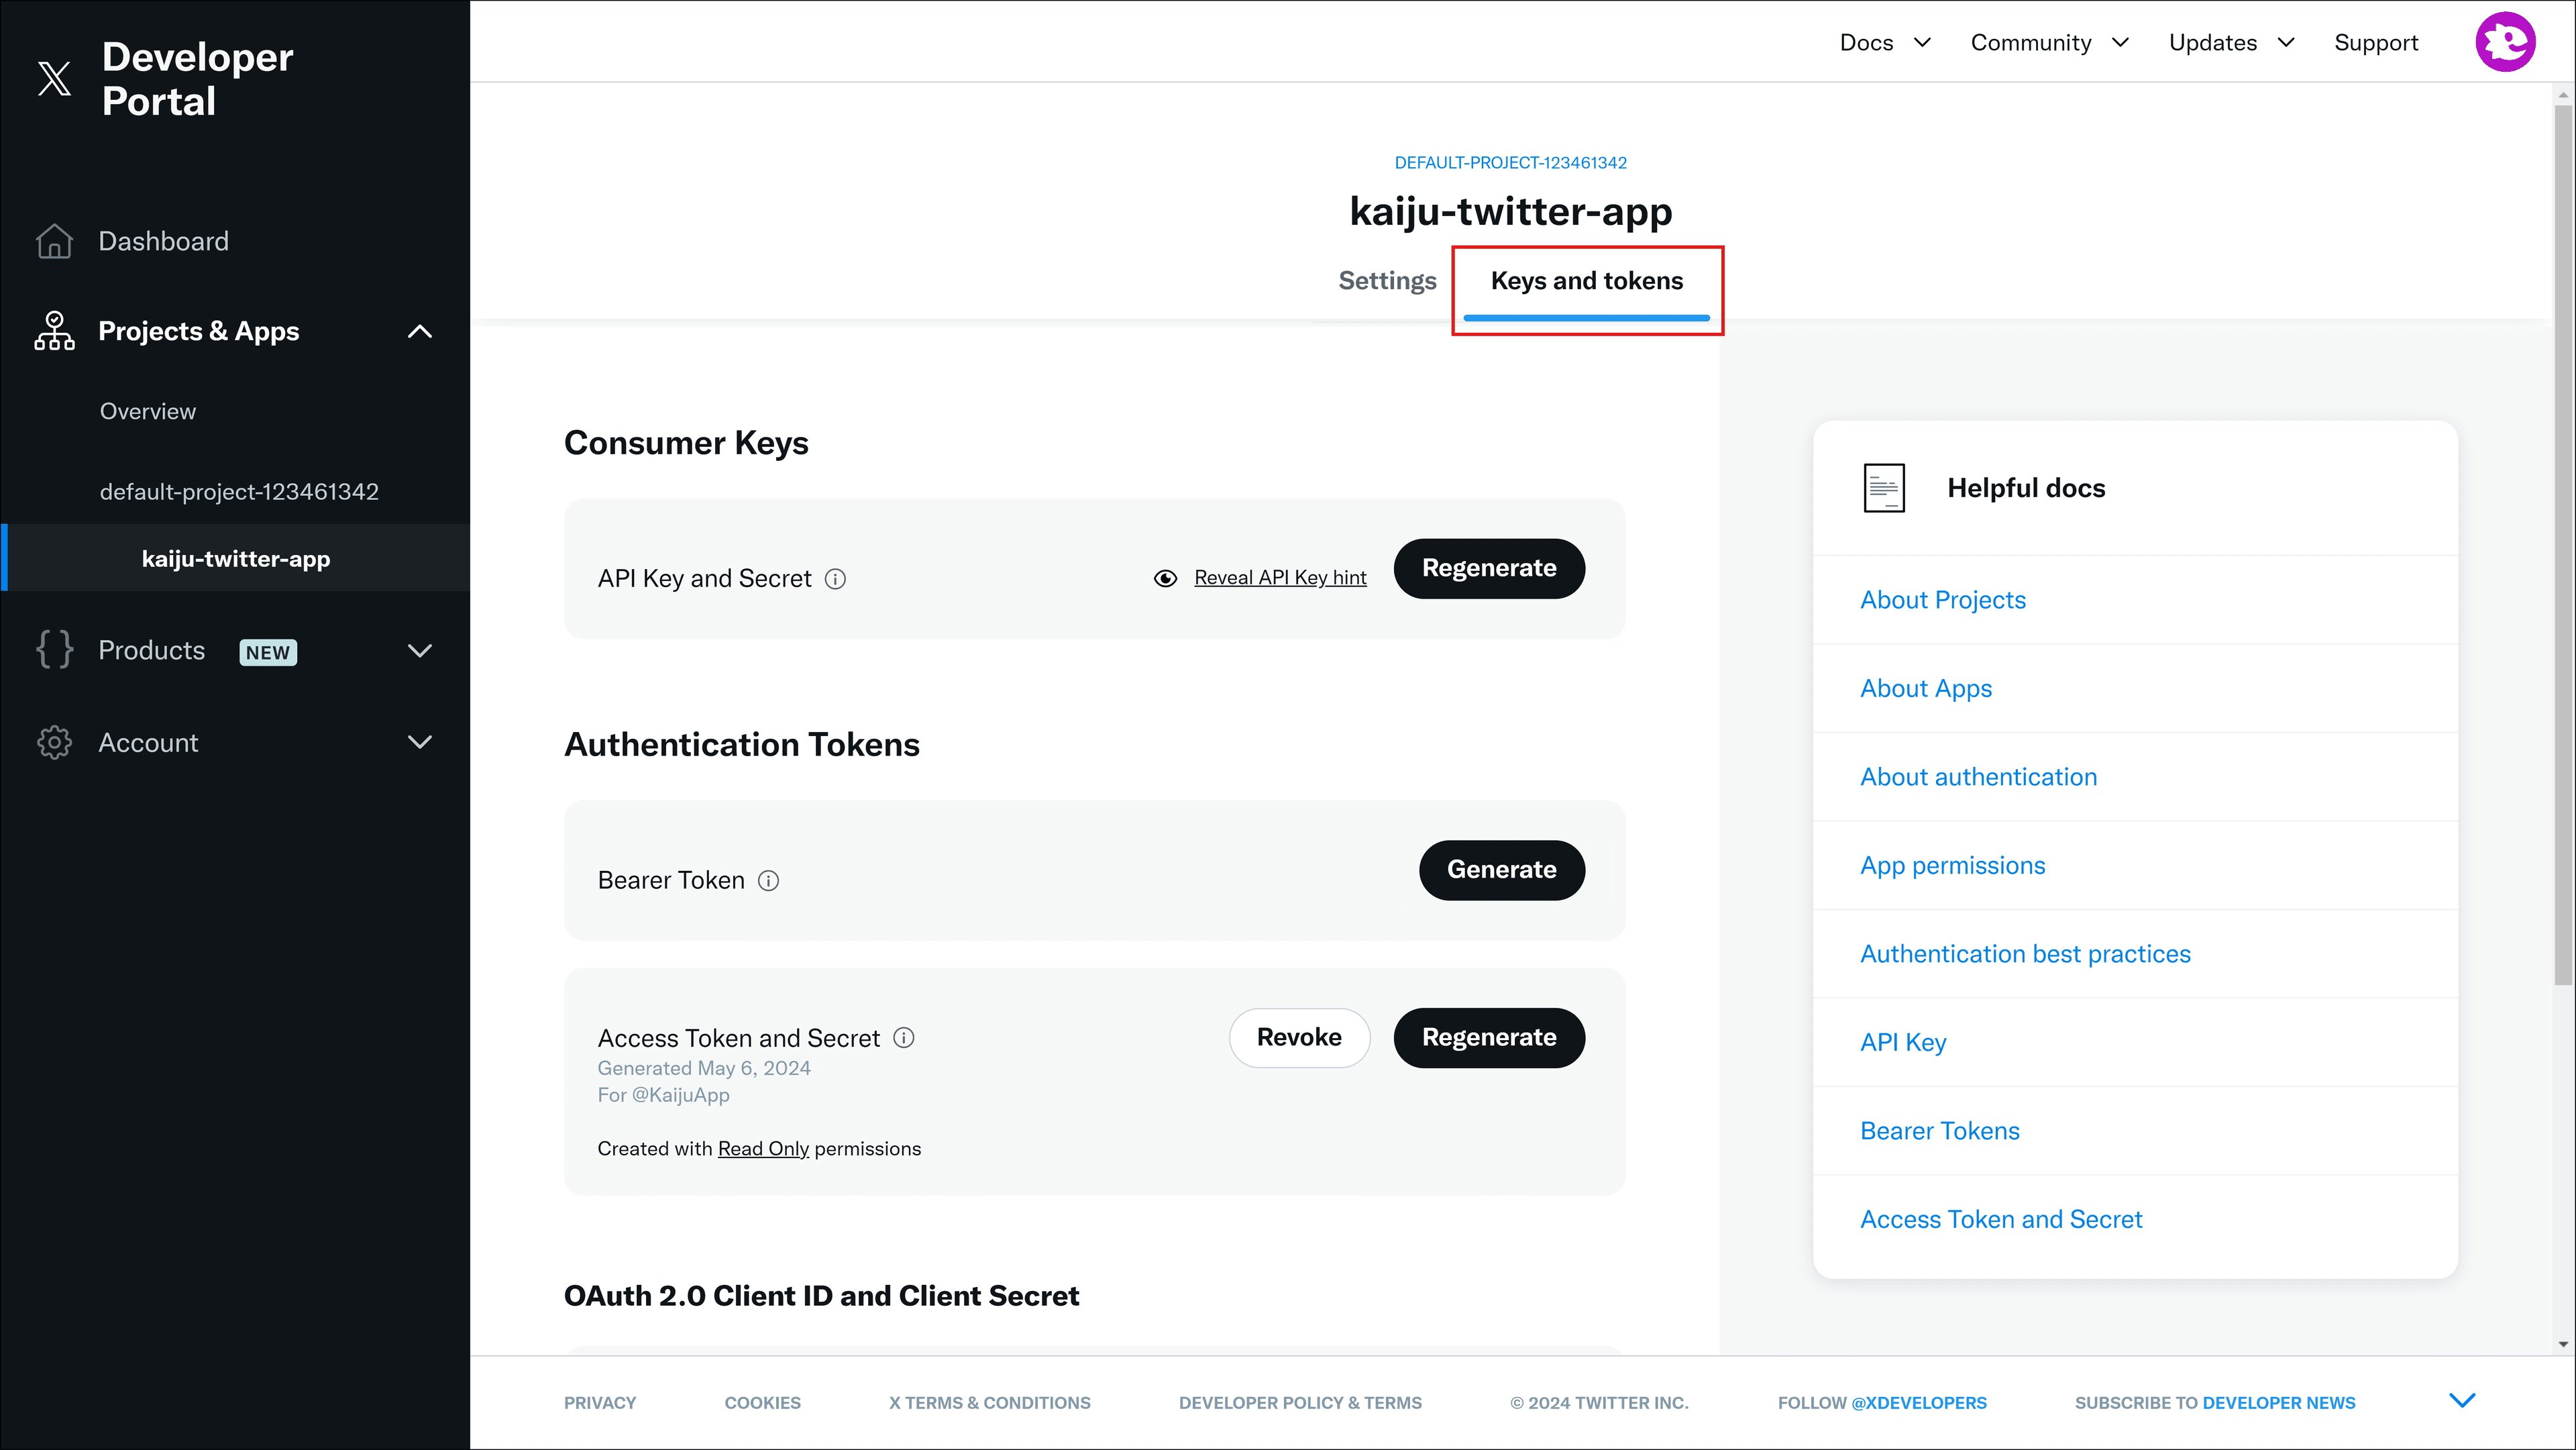Click the Developer Portal title

[197, 79]
